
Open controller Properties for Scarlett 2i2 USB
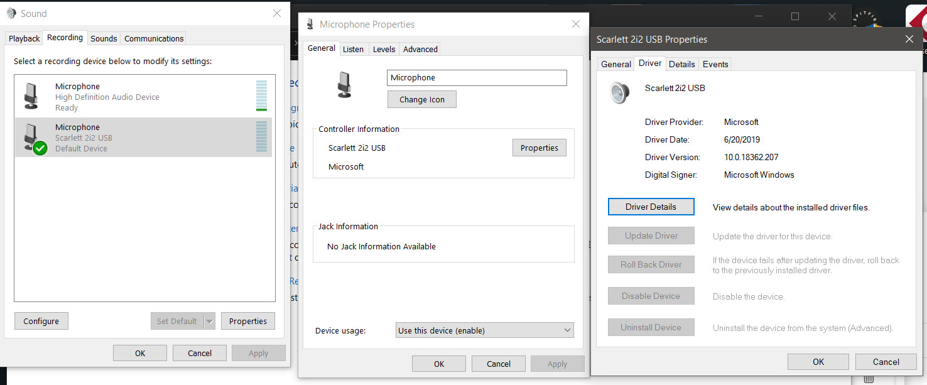tap(539, 148)
